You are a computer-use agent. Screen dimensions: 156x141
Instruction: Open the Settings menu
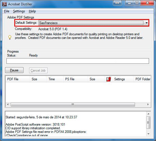[x=19, y=11]
